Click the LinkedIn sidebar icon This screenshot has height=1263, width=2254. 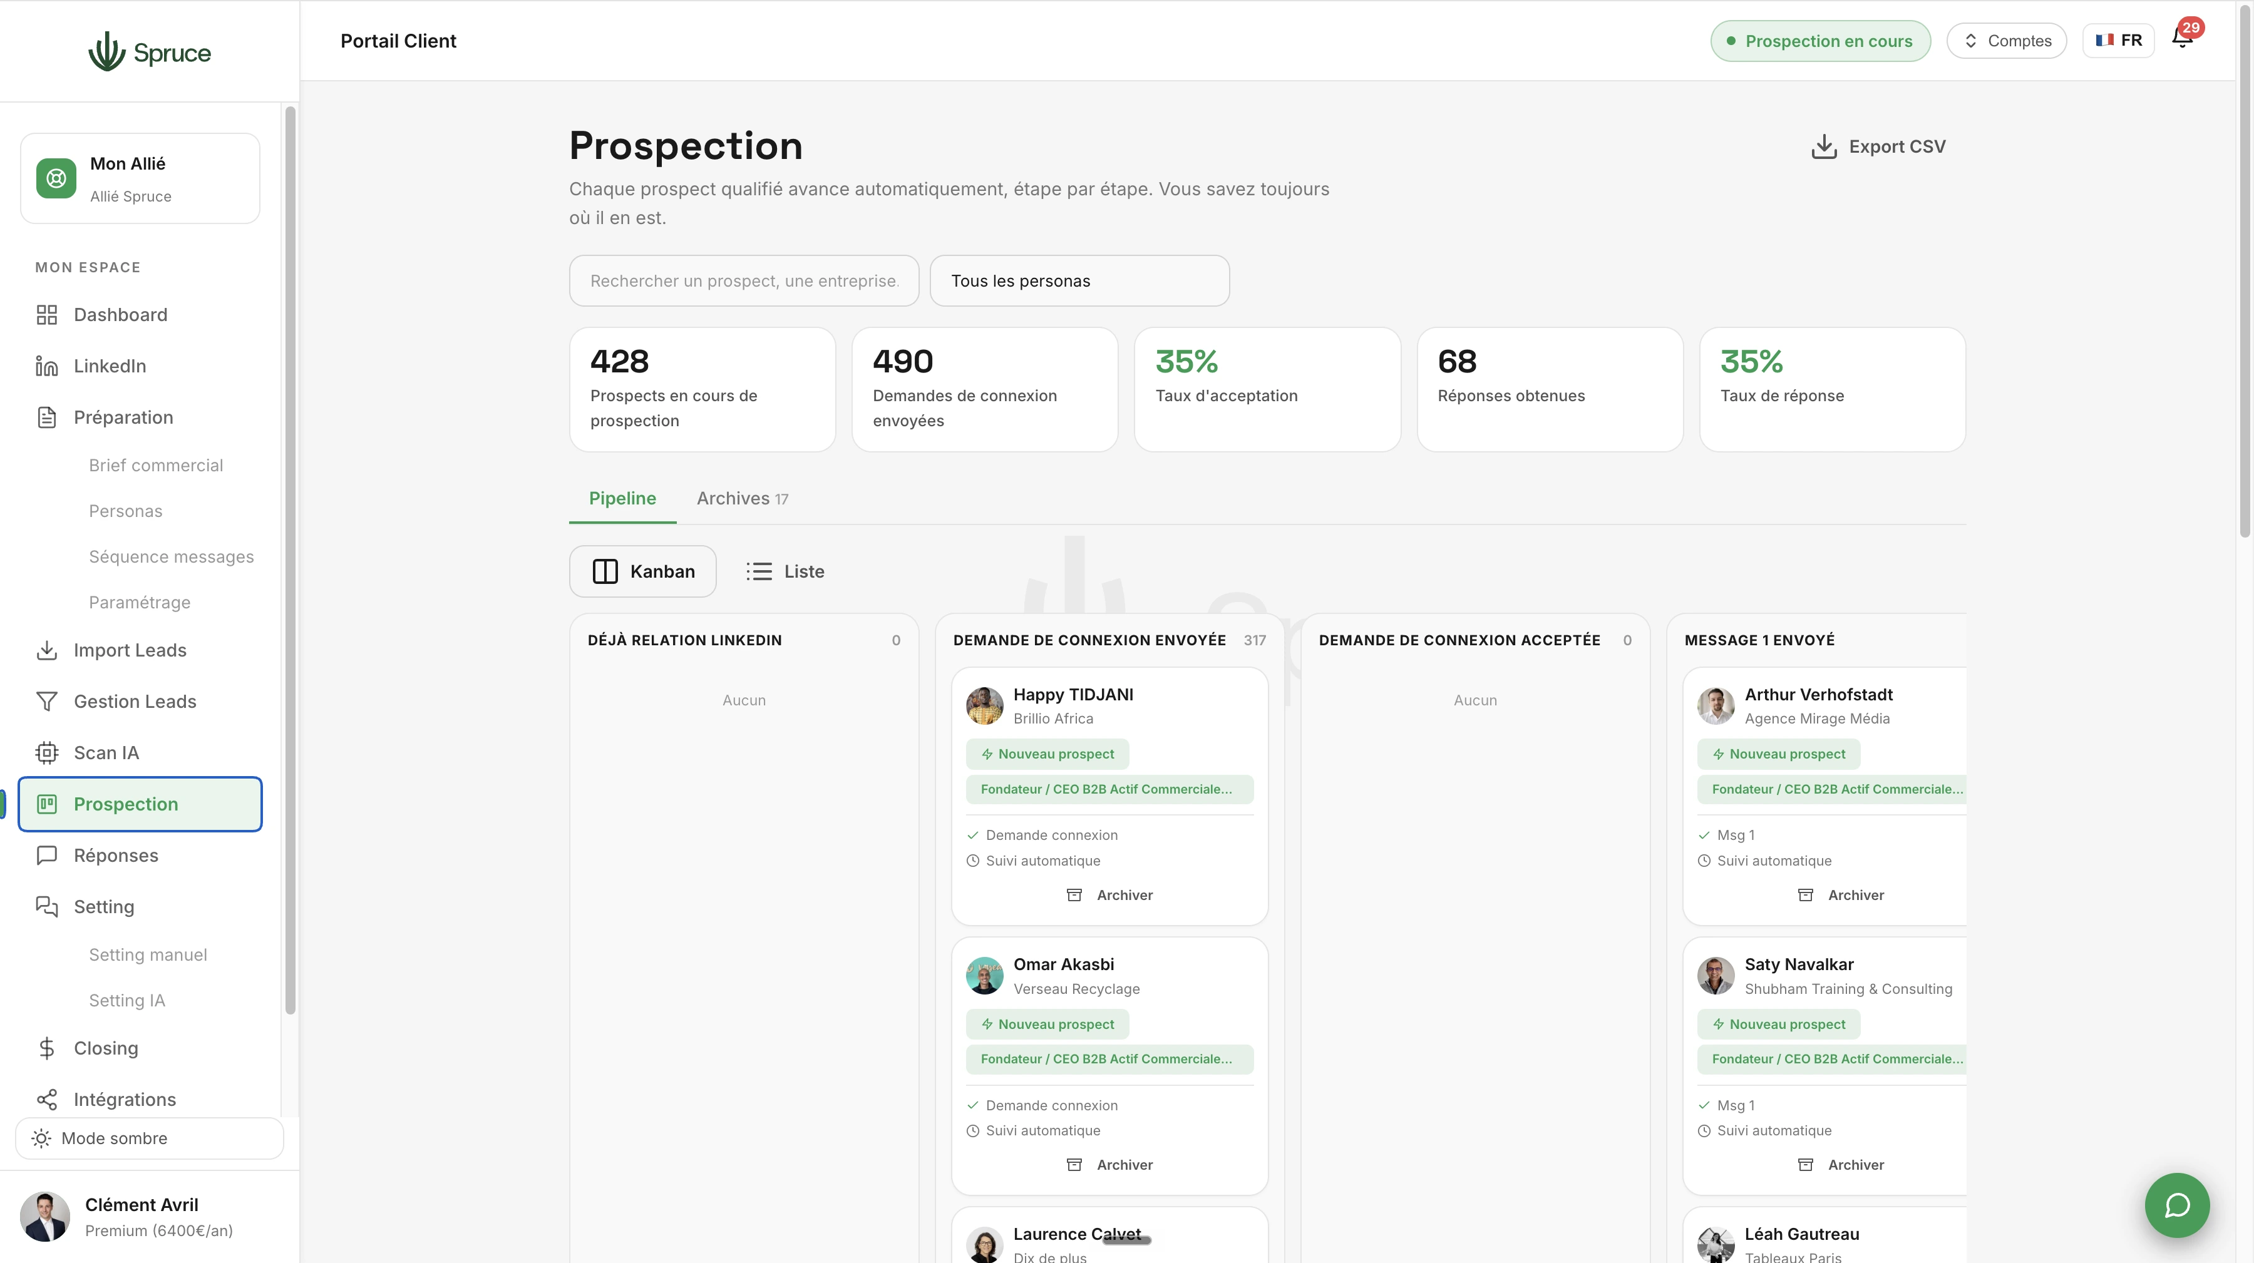click(46, 367)
